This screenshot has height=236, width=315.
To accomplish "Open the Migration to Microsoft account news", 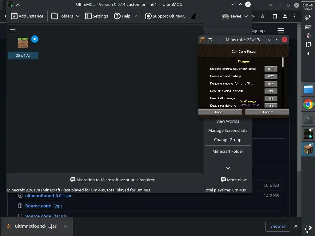I will point(113,180).
